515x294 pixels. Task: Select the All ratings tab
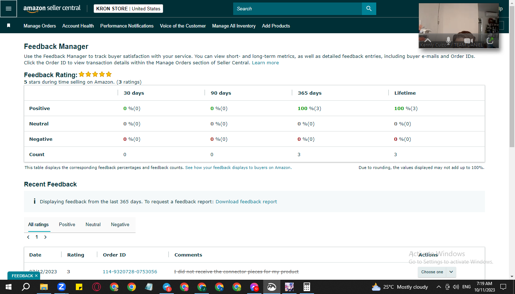[x=38, y=225]
